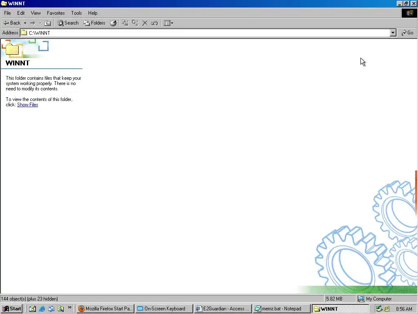Click the yellow magnifier tray icon
Image resolution: width=418 pixels, height=314 pixels.
(x=387, y=309)
